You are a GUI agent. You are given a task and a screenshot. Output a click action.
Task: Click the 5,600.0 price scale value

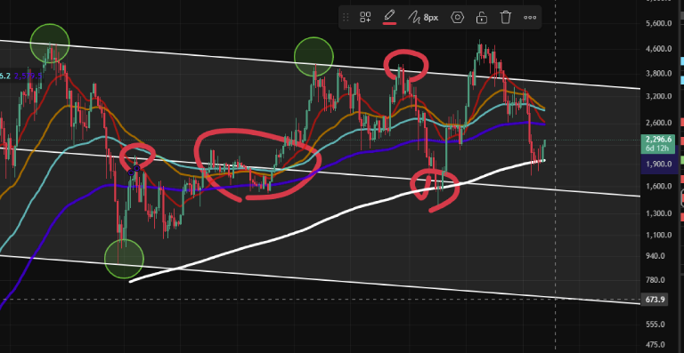658,23
